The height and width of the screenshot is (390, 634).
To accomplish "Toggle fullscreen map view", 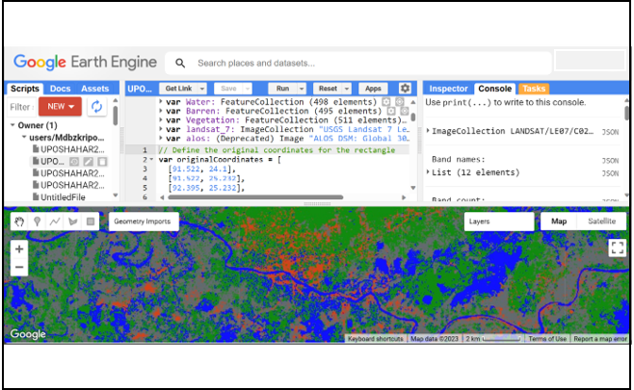I will [x=617, y=247].
